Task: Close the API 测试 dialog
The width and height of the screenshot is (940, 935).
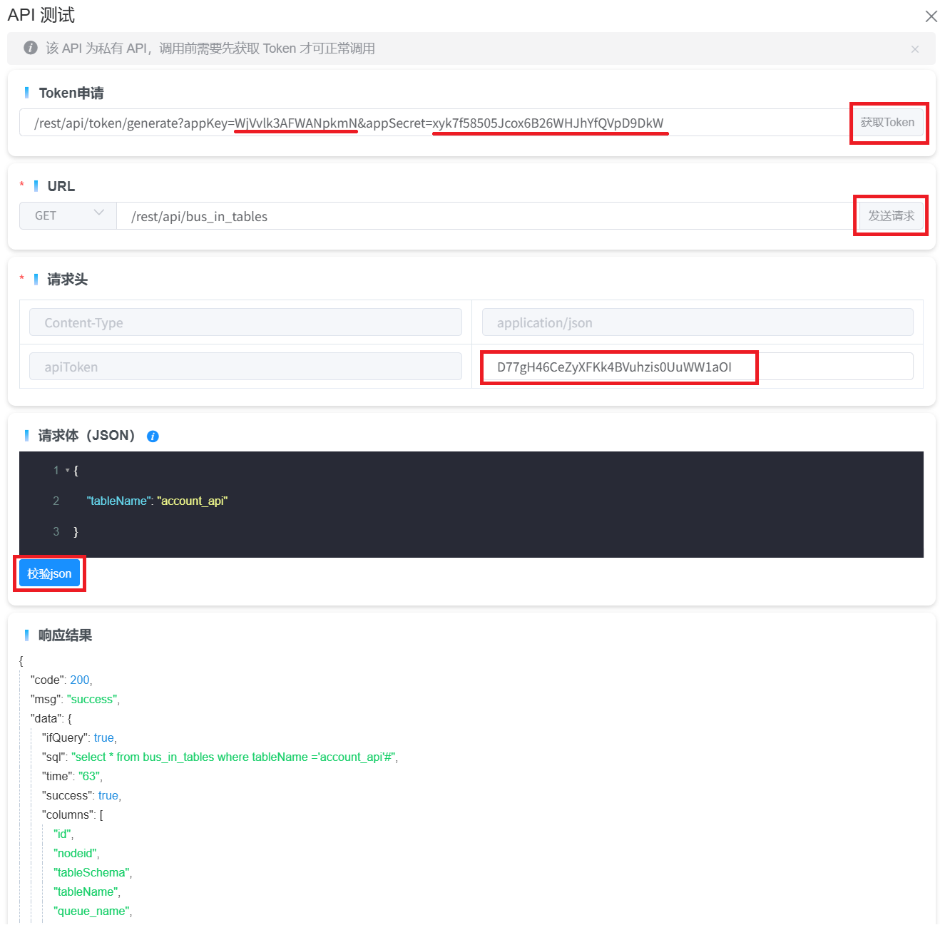Action: click(931, 16)
